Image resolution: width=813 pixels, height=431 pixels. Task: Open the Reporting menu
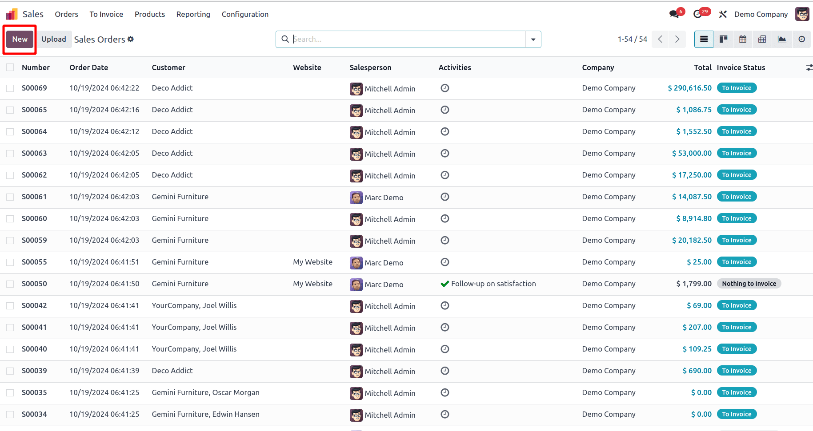point(193,14)
